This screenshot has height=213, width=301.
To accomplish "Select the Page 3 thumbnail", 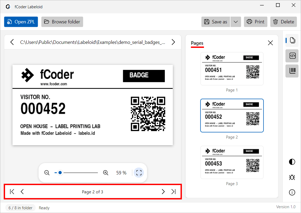I will tap(232, 162).
